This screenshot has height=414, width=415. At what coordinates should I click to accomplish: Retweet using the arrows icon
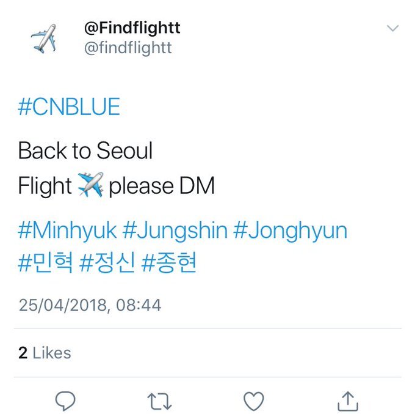tap(160, 401)
